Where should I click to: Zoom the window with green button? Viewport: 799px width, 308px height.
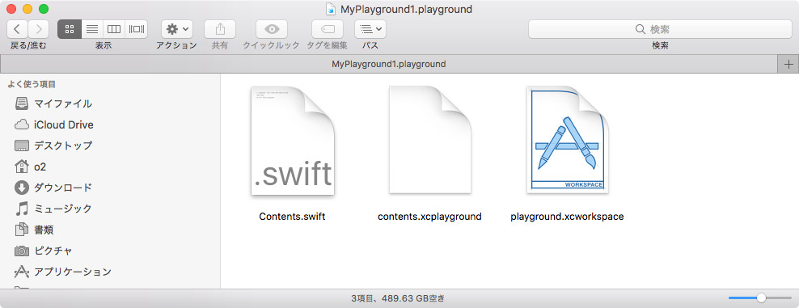coord(44,9)
